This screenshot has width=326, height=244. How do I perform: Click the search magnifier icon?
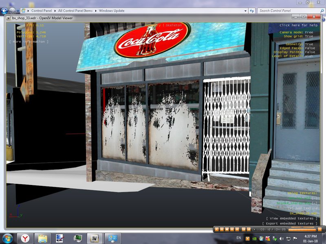point(322,11)
